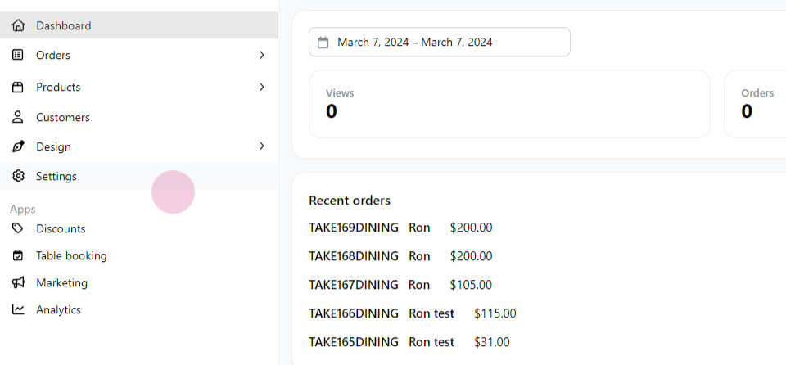Click Ron test on TAKE166DINING row
Viewport: 786px width, 365px height.
[431, 313]
